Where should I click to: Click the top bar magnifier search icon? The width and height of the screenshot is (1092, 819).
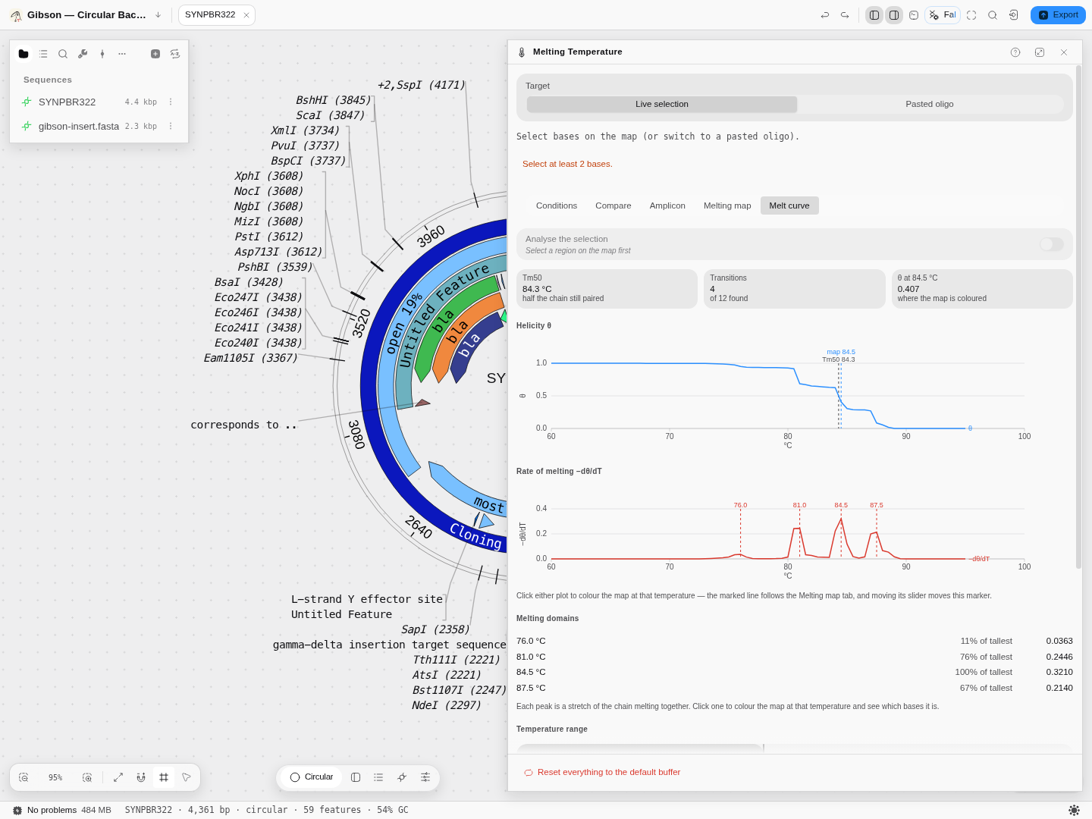tap(993, 15)
